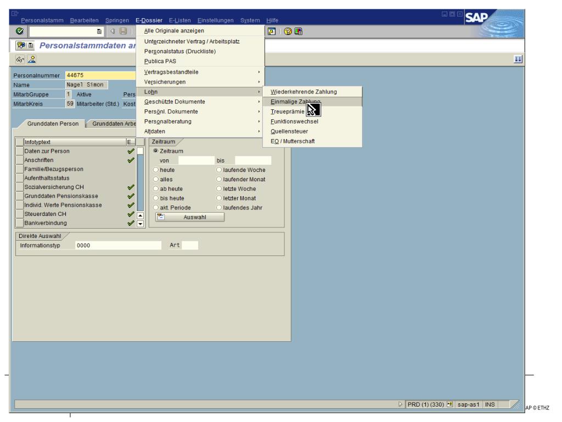The height and width of the screenshot is (422, 562).
Task: Choose Alle Originale anzeigen menu entry
Action: click(200, 31)
